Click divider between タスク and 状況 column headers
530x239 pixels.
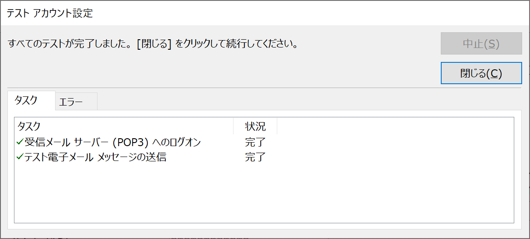tap(234, 126)
